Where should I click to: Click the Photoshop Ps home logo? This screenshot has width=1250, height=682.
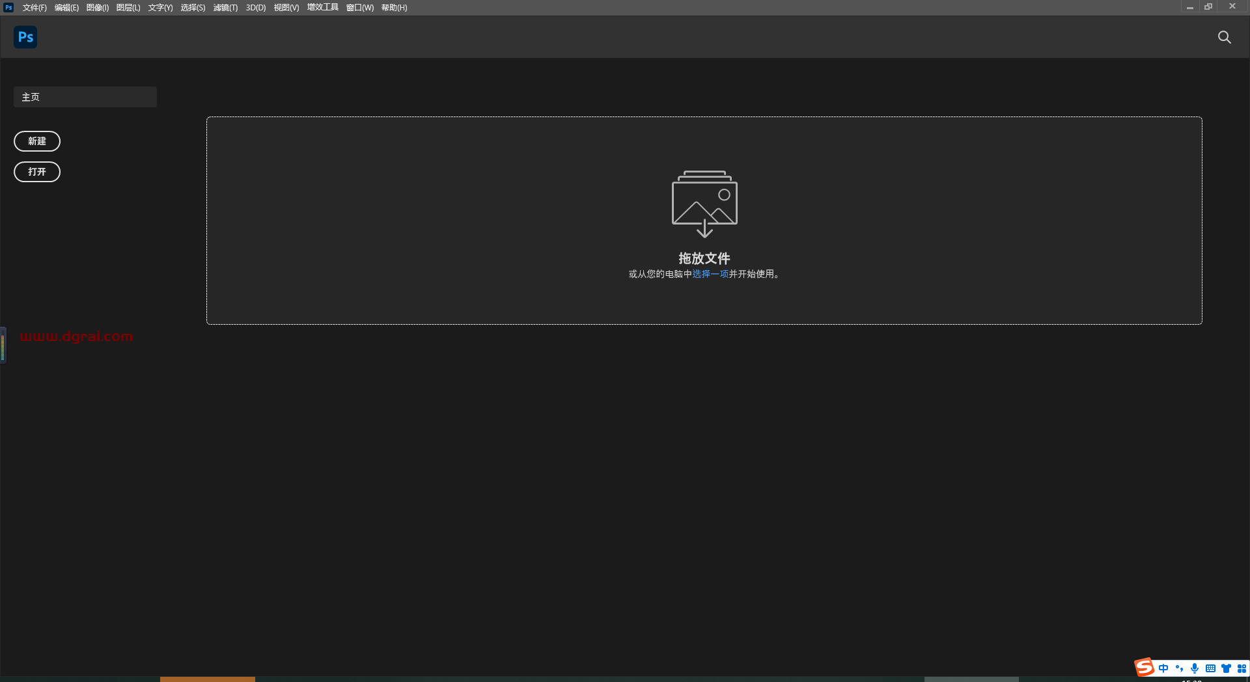coord(25,37)
